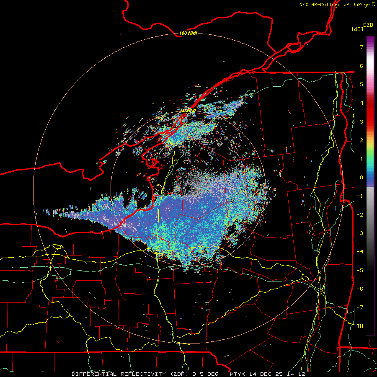Screen dimensions: 377x377
Task: Click the 6 value on the scale
Action: (362, 66)
